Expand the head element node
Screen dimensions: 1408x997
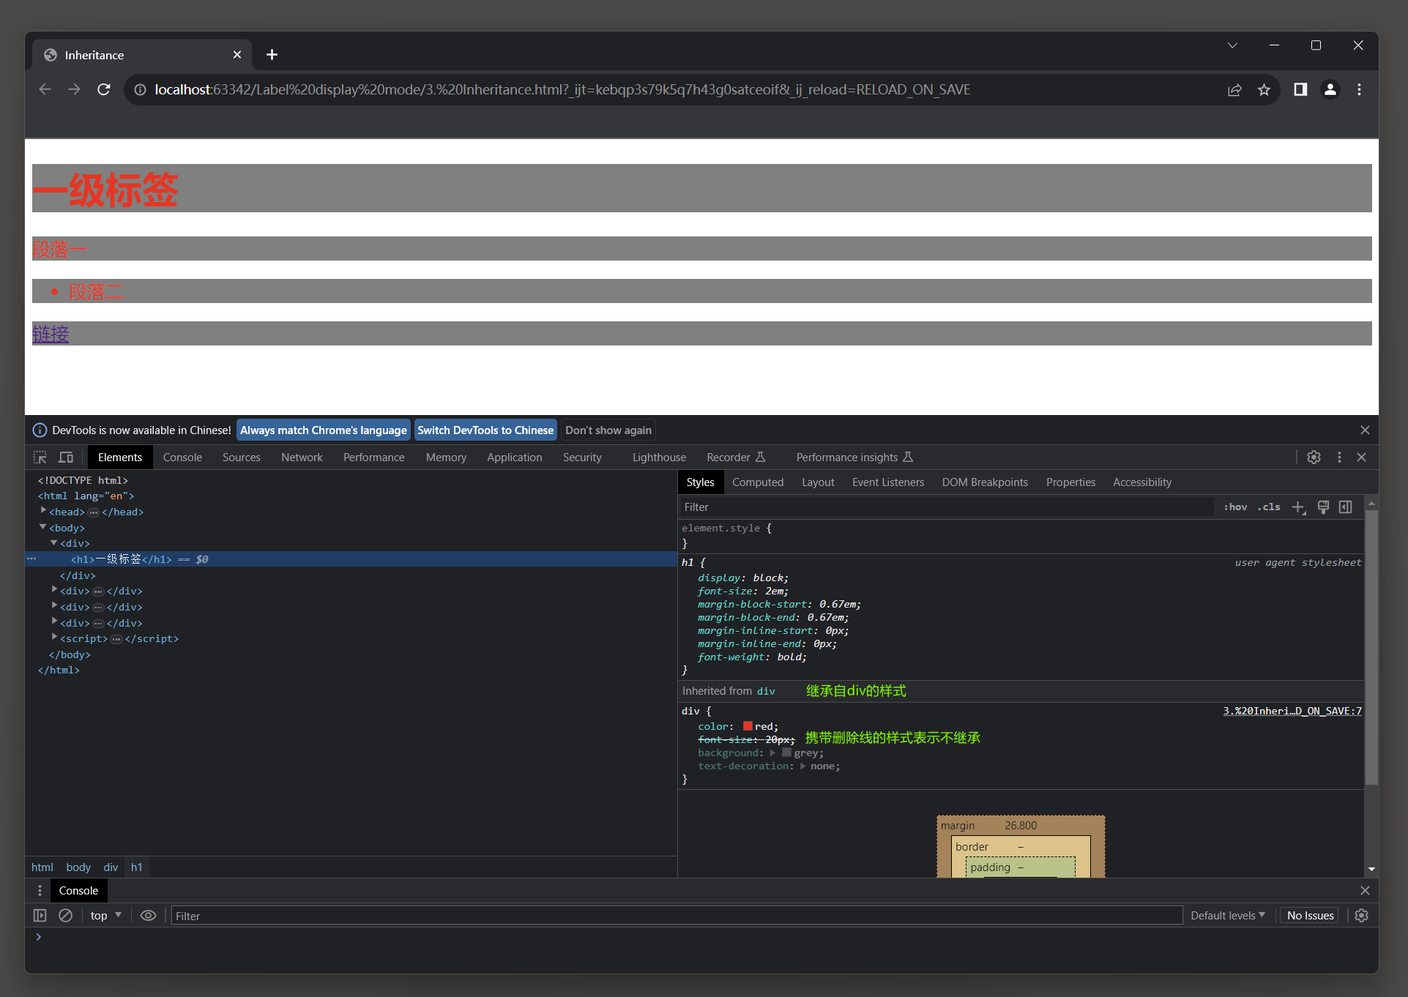(x=43, y=511)
